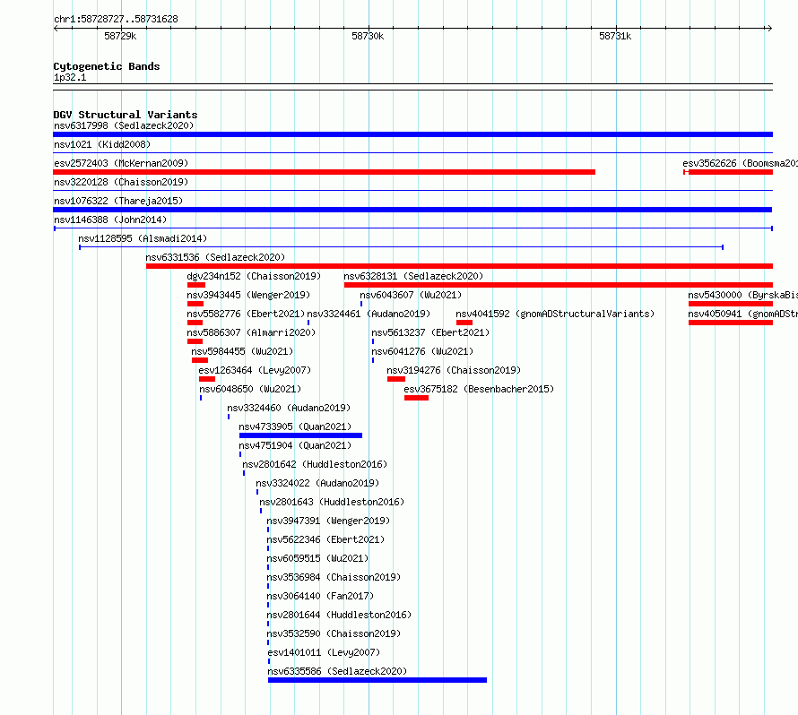Click the DGV Structural Variants track title
Viewport: 798px width, 715px height.
[126, 115]
